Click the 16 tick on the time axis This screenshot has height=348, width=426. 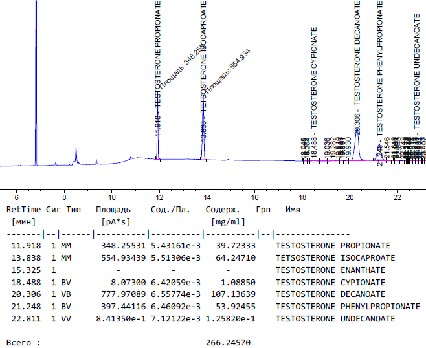pyautogui.click(x=254, y=197)
